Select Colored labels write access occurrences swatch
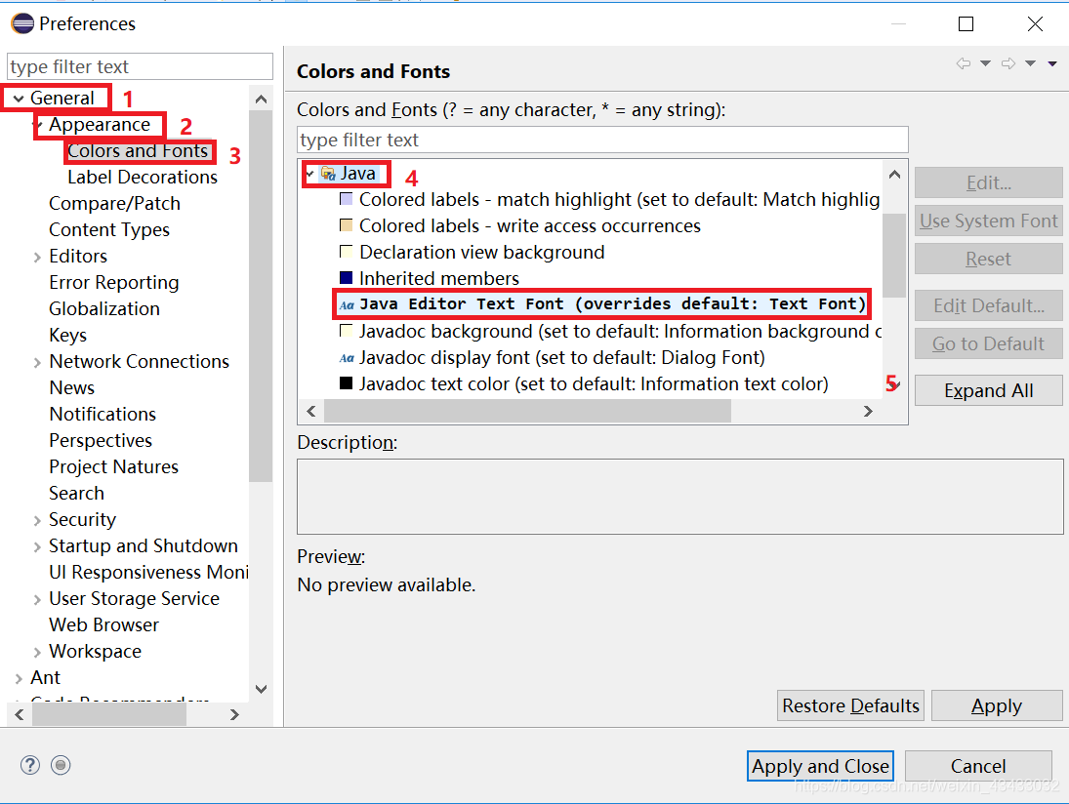 click(x=347, y=224)
